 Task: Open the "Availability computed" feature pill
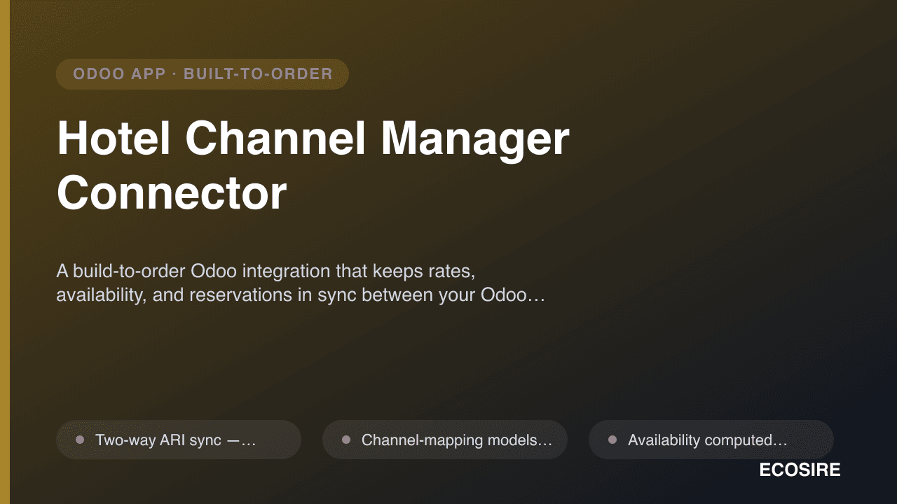[x=711, y=440]
